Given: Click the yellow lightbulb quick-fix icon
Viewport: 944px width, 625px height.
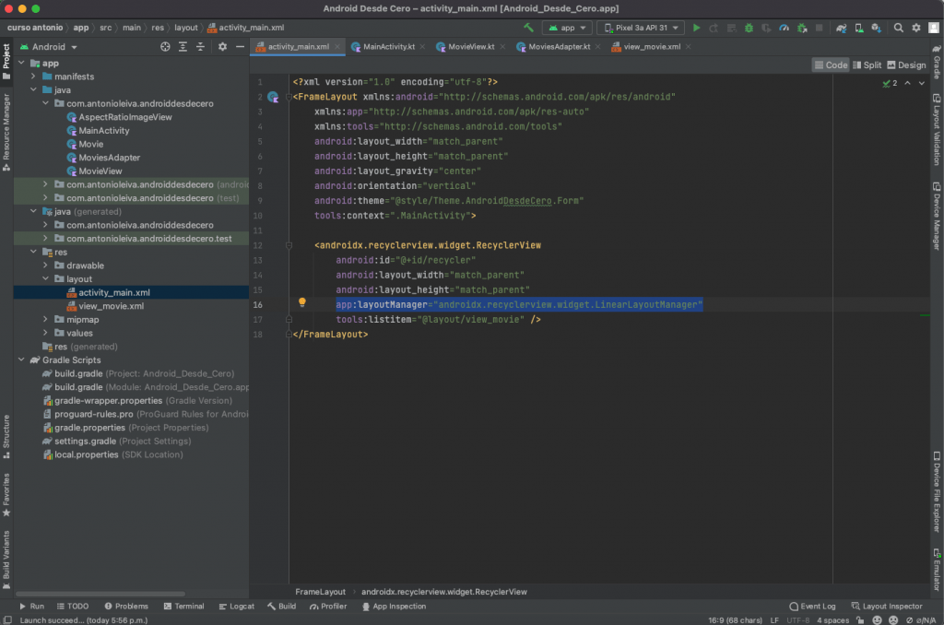Looking at the screenshot, I should [x=302, y=303].
